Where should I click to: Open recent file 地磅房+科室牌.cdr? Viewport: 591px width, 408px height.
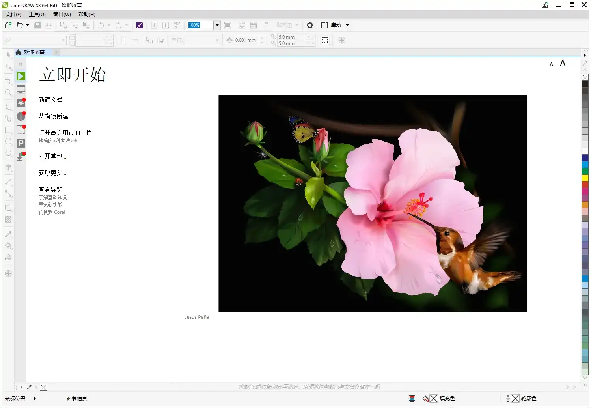[58, 141]
